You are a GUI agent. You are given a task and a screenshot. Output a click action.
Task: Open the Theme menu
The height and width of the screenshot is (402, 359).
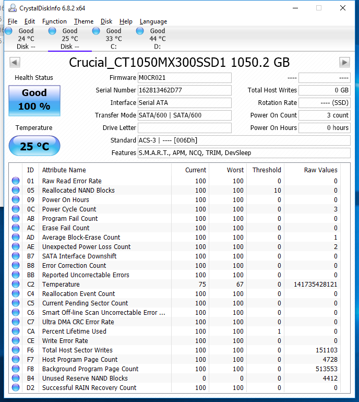tap(83, 21)
